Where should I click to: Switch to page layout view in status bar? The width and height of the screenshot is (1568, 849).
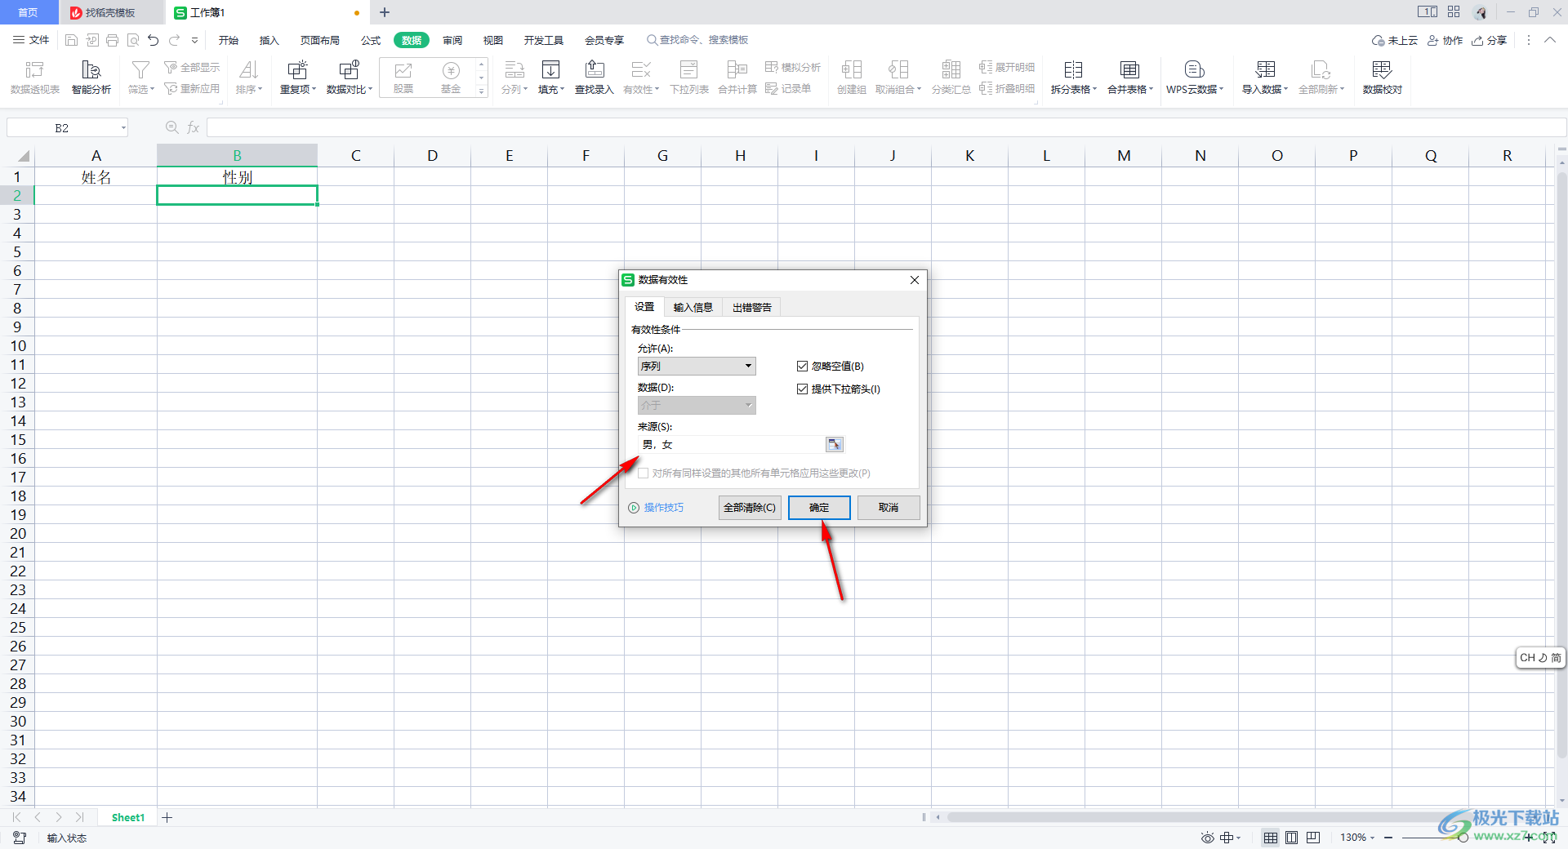[1292, 838]
